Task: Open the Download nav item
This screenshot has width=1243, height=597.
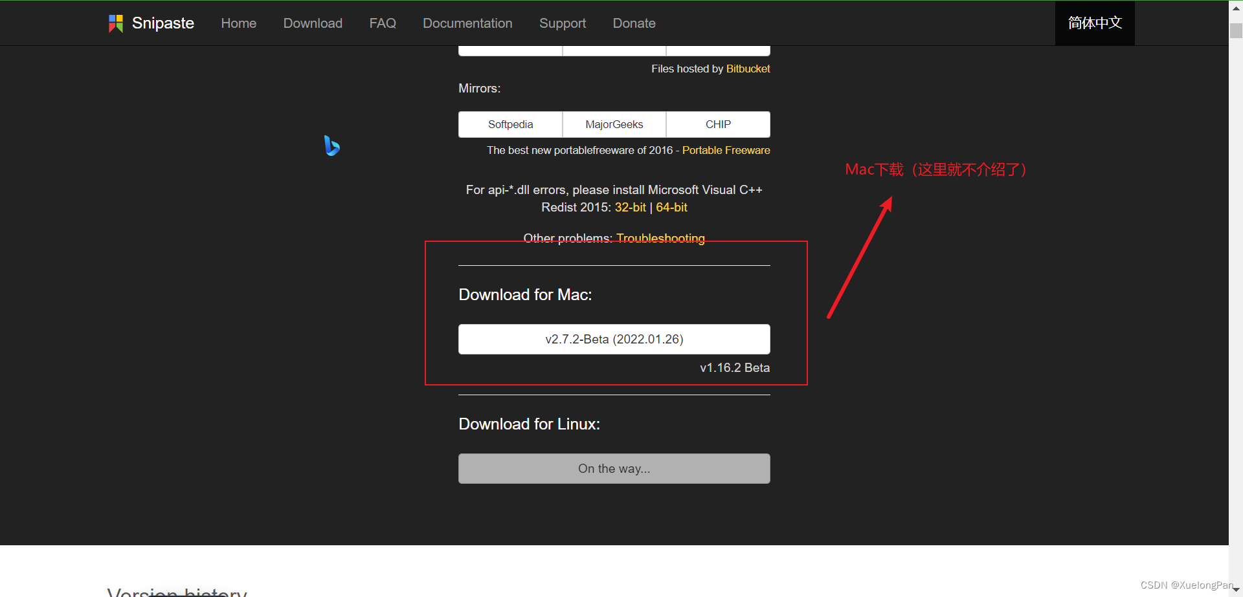Action: [x=313, y=23]
